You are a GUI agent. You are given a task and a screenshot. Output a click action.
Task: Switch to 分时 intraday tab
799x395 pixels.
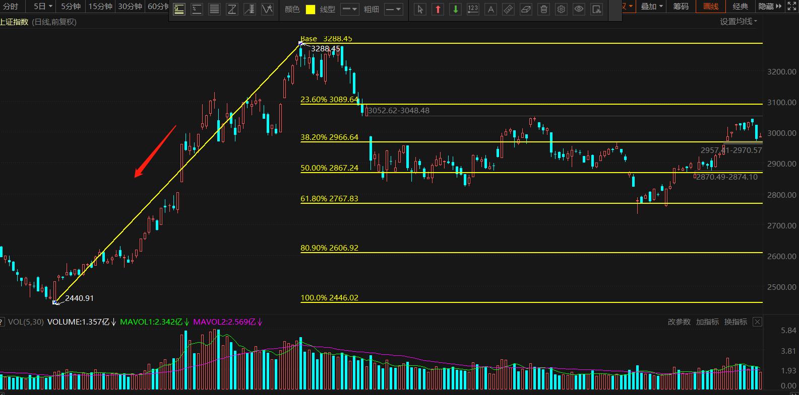point(11,6)
